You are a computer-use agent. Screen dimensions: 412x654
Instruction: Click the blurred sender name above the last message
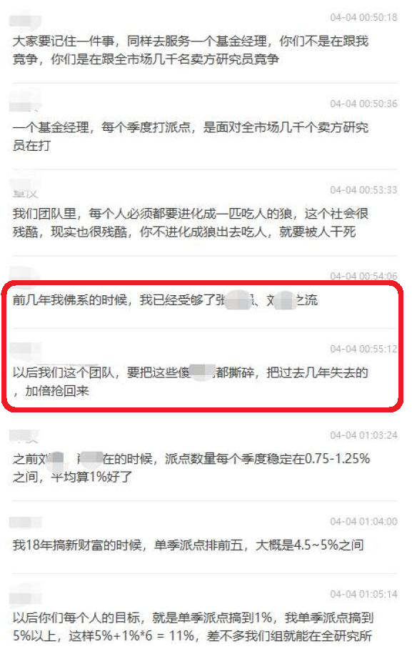tap(26, 596)
